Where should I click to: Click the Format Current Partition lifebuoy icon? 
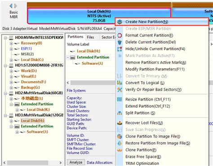(x=120, y=35)
